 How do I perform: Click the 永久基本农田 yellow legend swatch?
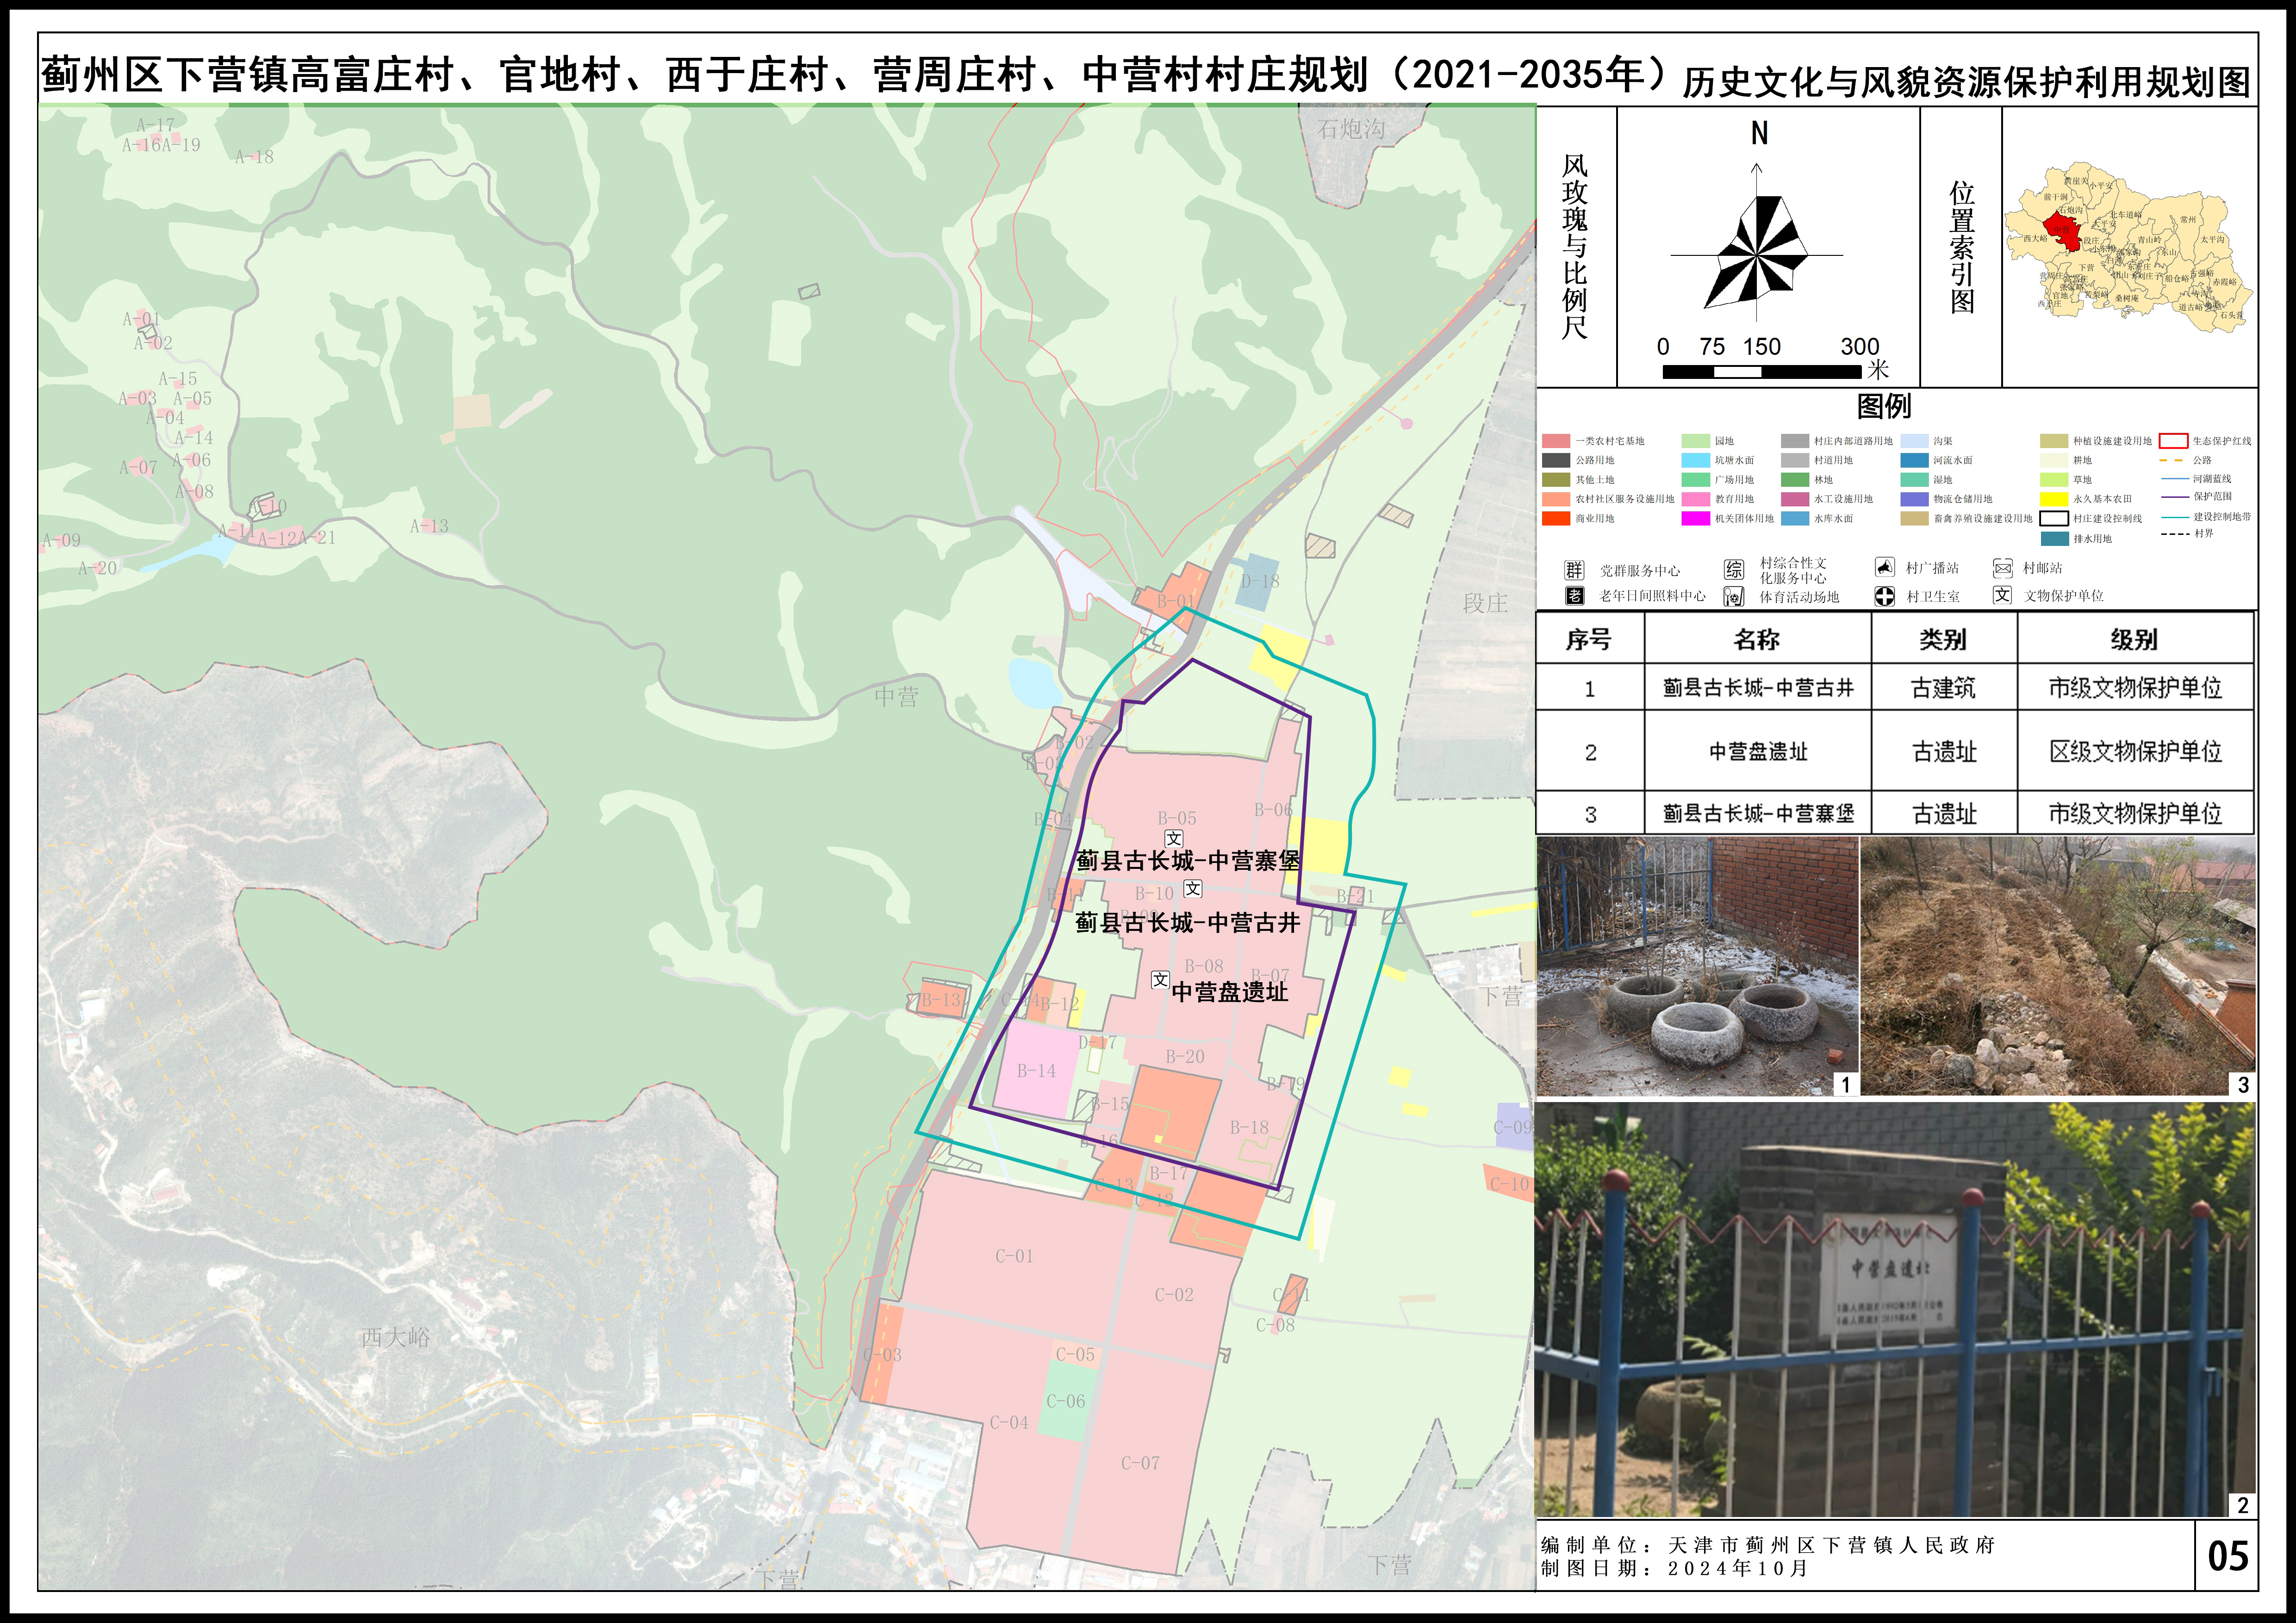2054,499
